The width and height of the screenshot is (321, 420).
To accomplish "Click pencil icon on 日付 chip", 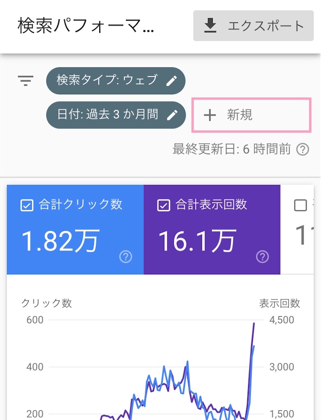I will click(x=172, y=115).
